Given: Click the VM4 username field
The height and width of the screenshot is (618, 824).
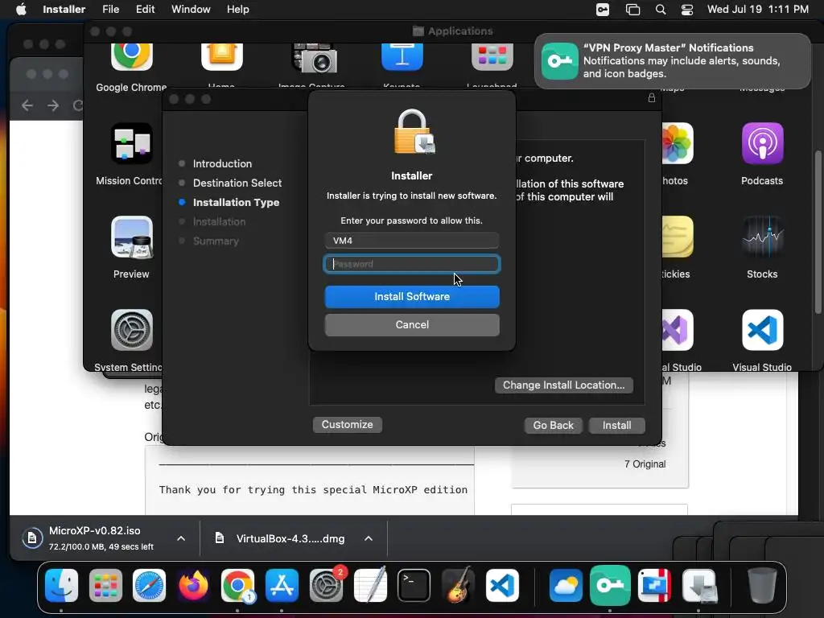Looking at the screenshot, I should point(412,241).
